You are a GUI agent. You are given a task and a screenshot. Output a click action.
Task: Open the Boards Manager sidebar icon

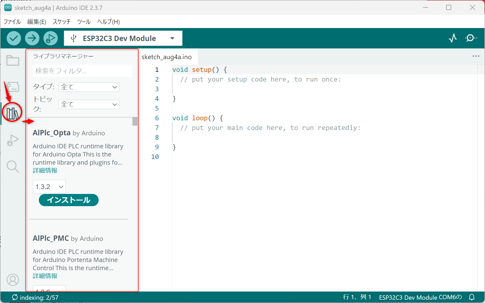pos(13,87)
